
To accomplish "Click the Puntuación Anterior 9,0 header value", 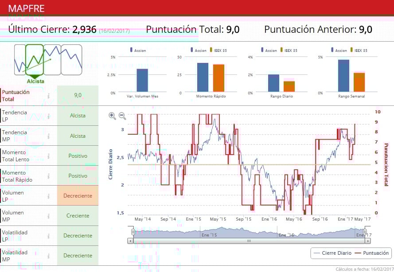I will click(365, 29).
